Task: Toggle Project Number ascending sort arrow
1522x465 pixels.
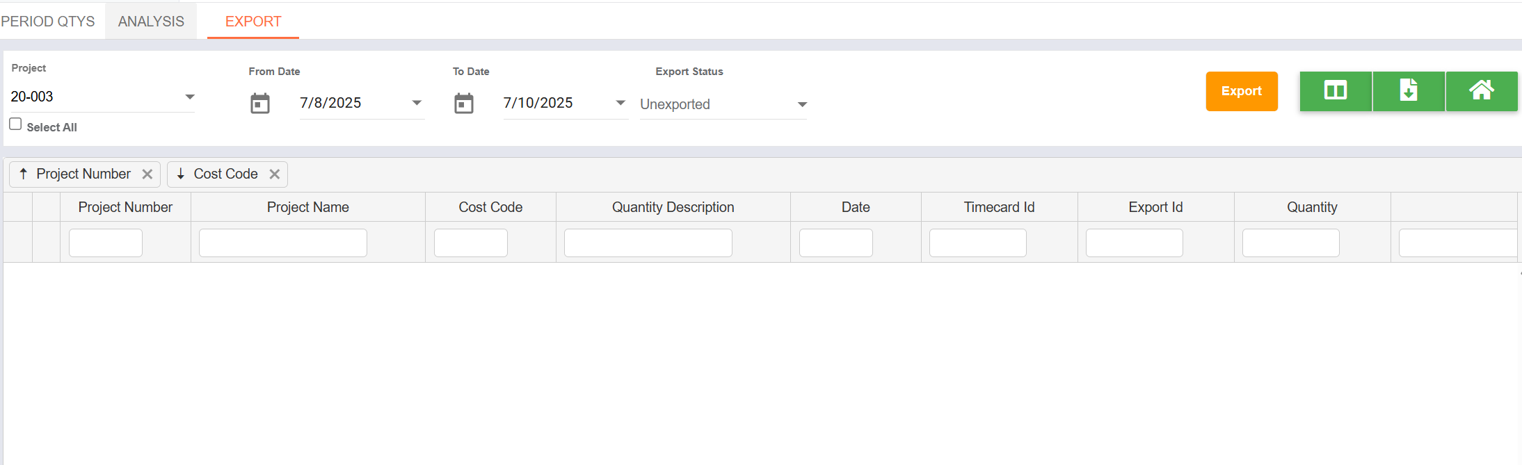Action: (24, 174)
